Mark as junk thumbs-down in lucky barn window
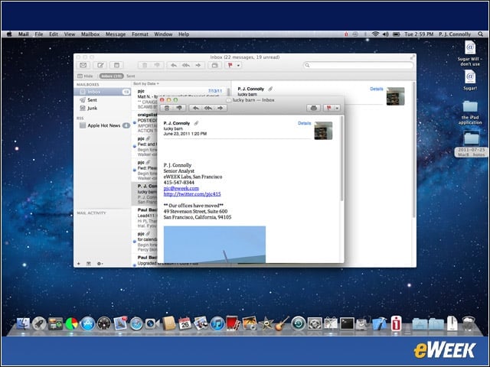Viewport: 490px width, 367px height. click(179, 108)
